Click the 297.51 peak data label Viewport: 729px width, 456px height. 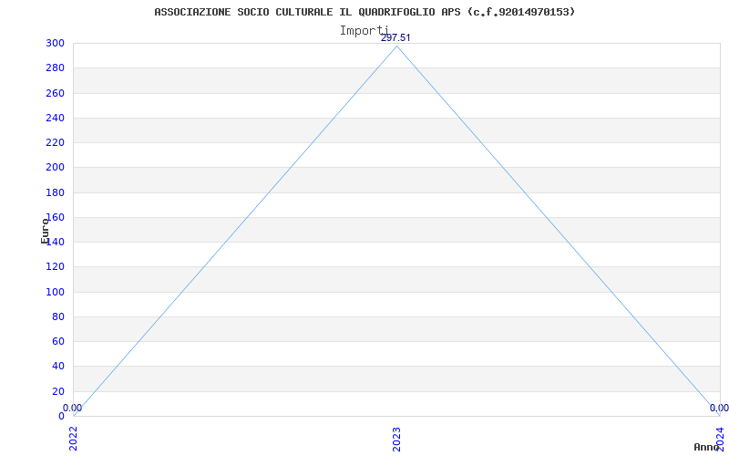[x=395, y=38]
